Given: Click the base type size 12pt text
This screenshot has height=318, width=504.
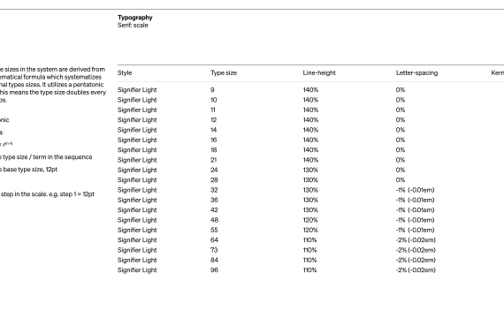Looking at the screenshot, I should 30,170.
